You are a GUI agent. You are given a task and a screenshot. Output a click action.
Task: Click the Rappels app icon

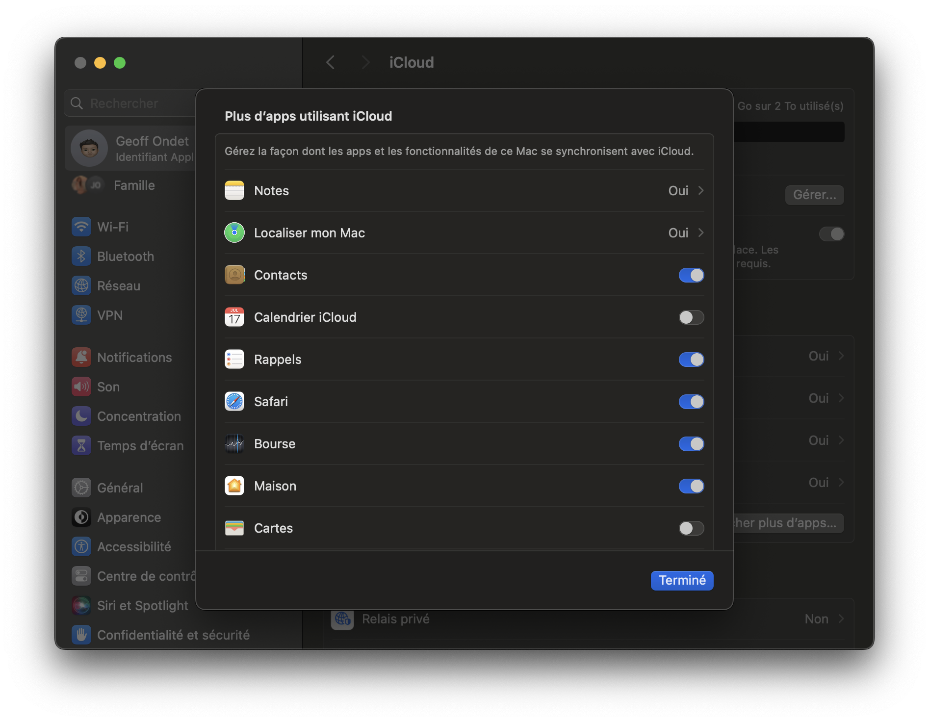coord(234,359)
